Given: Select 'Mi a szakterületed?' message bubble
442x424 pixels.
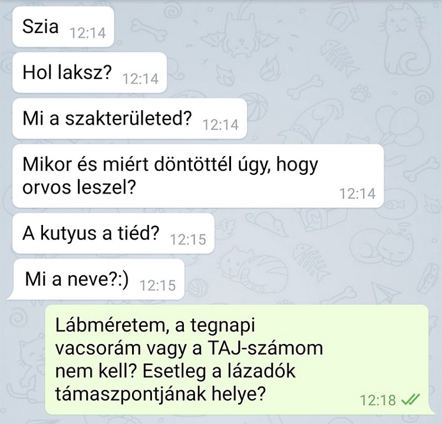Looking at the screenshot, I should pos(130,118).
